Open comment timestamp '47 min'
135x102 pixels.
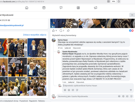60,48
